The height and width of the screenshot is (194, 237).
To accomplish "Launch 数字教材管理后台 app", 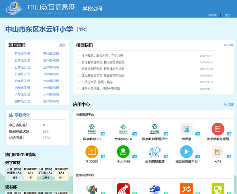I will point(155,129).
